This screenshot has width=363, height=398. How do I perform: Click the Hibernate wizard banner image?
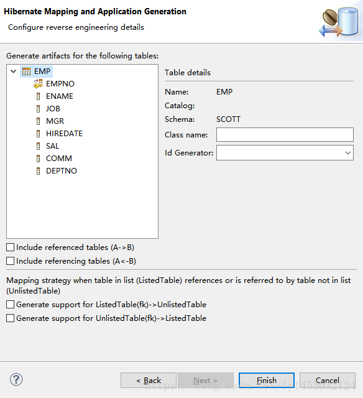tap(339, 22)
